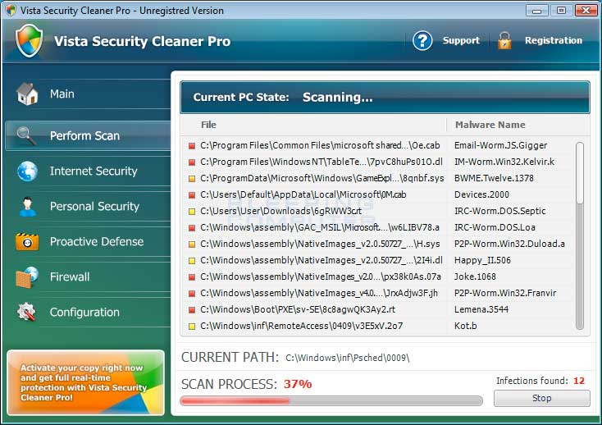Viewport: 602px width, 425px height.
Task: Select the Happy_II.506 entry
Action: point(482,260)
